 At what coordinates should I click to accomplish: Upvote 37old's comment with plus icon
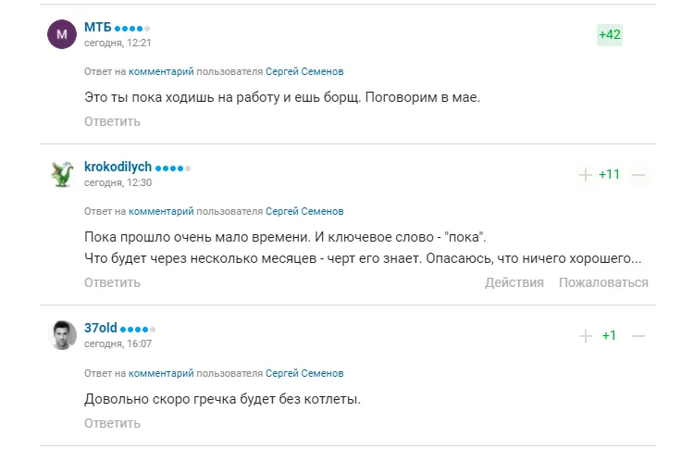point(585,335)
